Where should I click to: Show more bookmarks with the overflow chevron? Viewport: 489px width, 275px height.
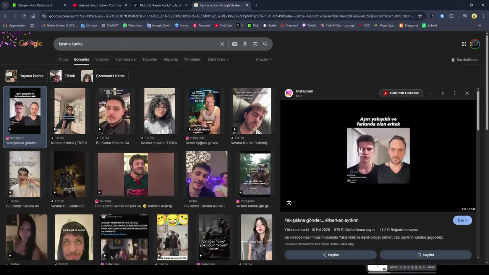[x=479, y=26]
